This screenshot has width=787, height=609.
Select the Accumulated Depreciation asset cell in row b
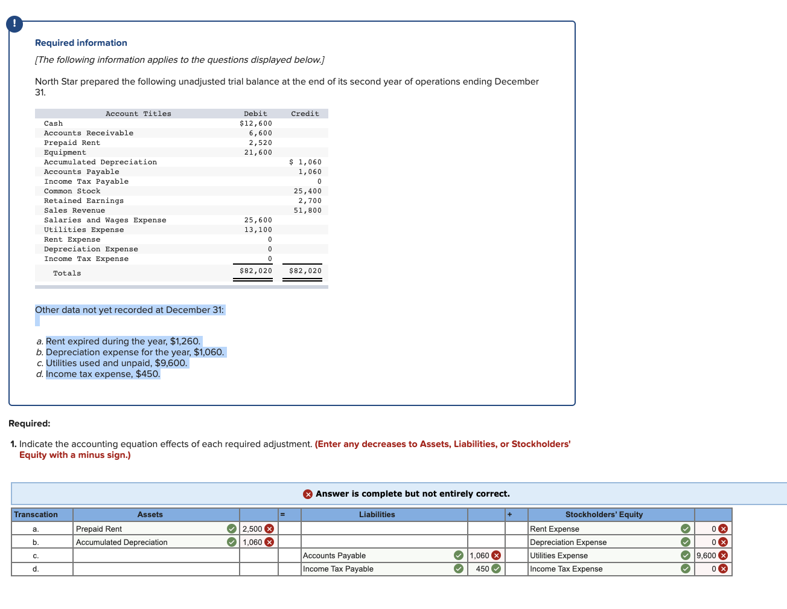point(156,542)
